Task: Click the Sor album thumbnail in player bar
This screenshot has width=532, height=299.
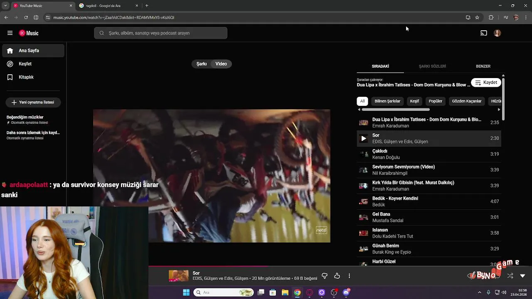Action: pos(178,276)
